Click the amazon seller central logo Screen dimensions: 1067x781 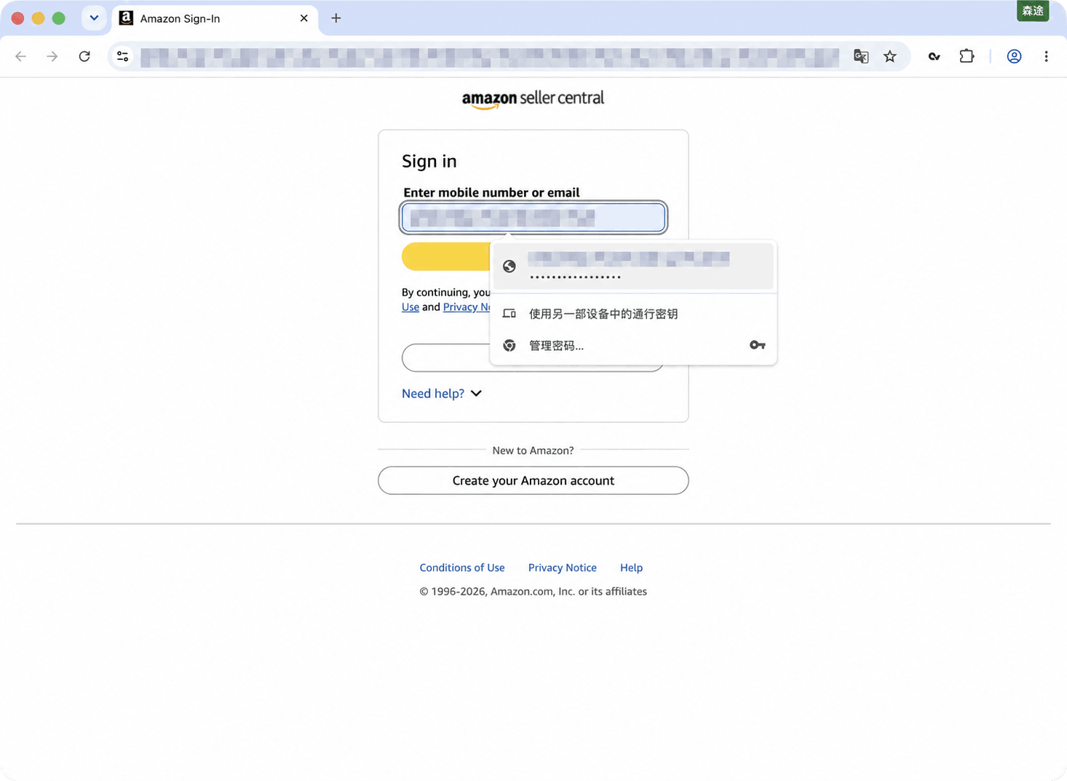[x=533, y=100]
